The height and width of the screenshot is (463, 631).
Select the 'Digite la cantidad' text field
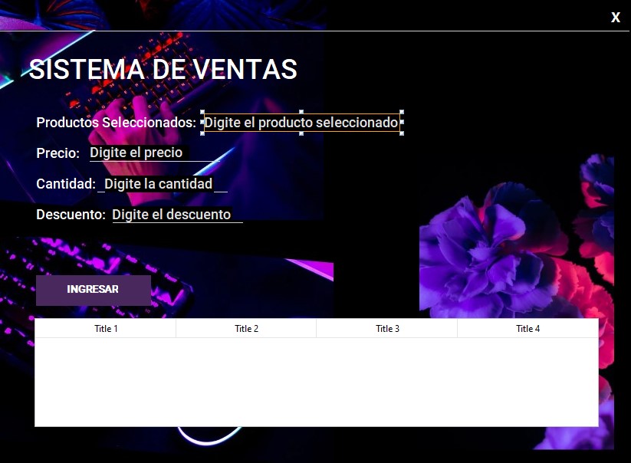click(x=163, y=184)
